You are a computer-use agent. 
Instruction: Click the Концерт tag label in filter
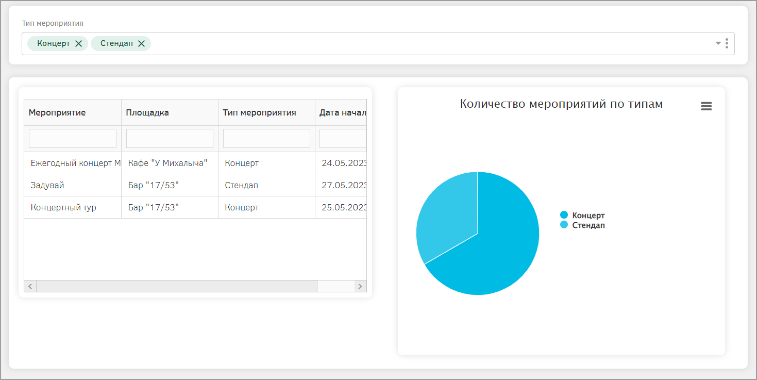pos(54,44)
